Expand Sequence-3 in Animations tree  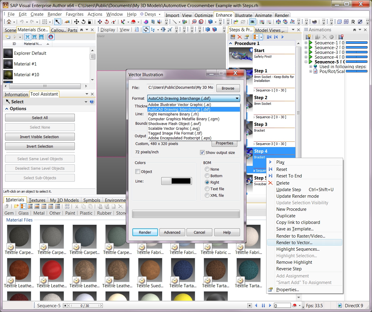click(306, 52)
